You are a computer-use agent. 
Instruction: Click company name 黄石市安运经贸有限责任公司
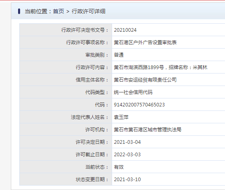[x=145, y=80]
